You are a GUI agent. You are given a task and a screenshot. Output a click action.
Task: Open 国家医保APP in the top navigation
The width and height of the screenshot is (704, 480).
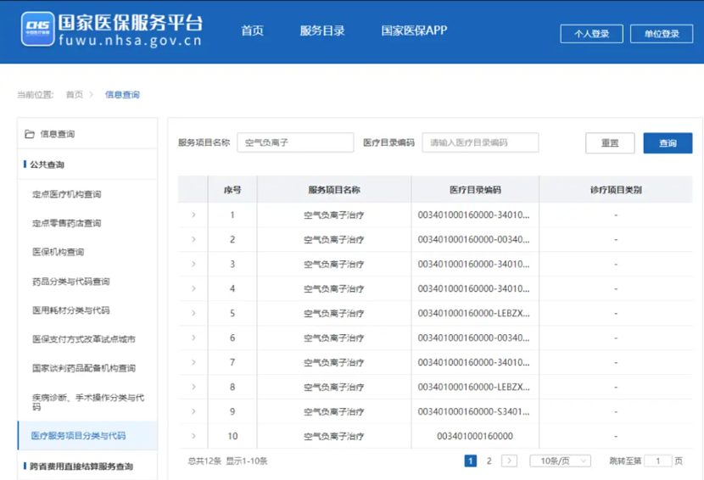tap(414, 31)
